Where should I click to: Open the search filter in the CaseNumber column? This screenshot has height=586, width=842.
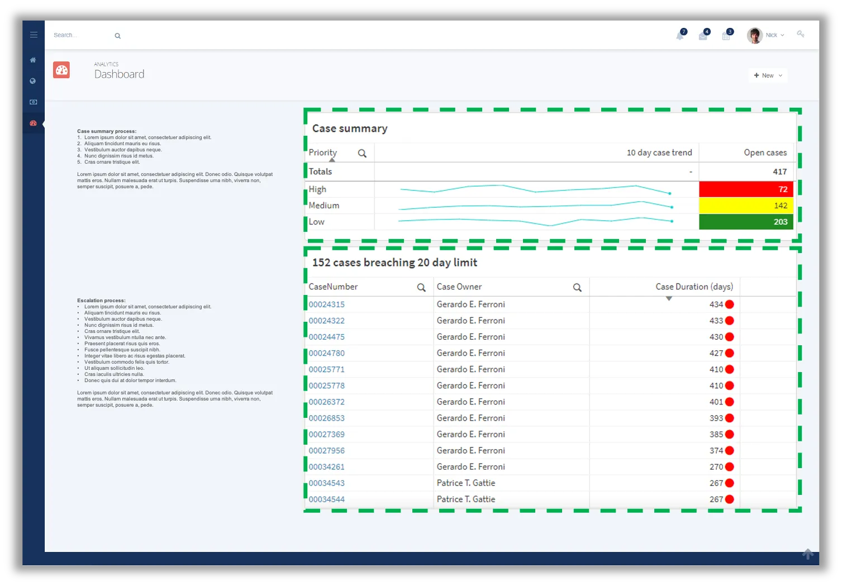(422, 287)
